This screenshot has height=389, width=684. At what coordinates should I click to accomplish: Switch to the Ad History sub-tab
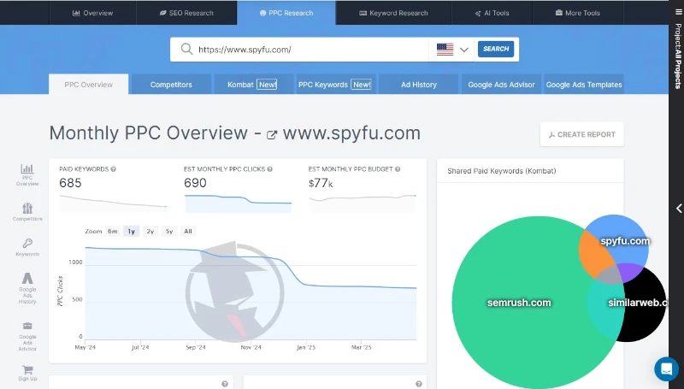pyautogui.click(x=419, y=84)
